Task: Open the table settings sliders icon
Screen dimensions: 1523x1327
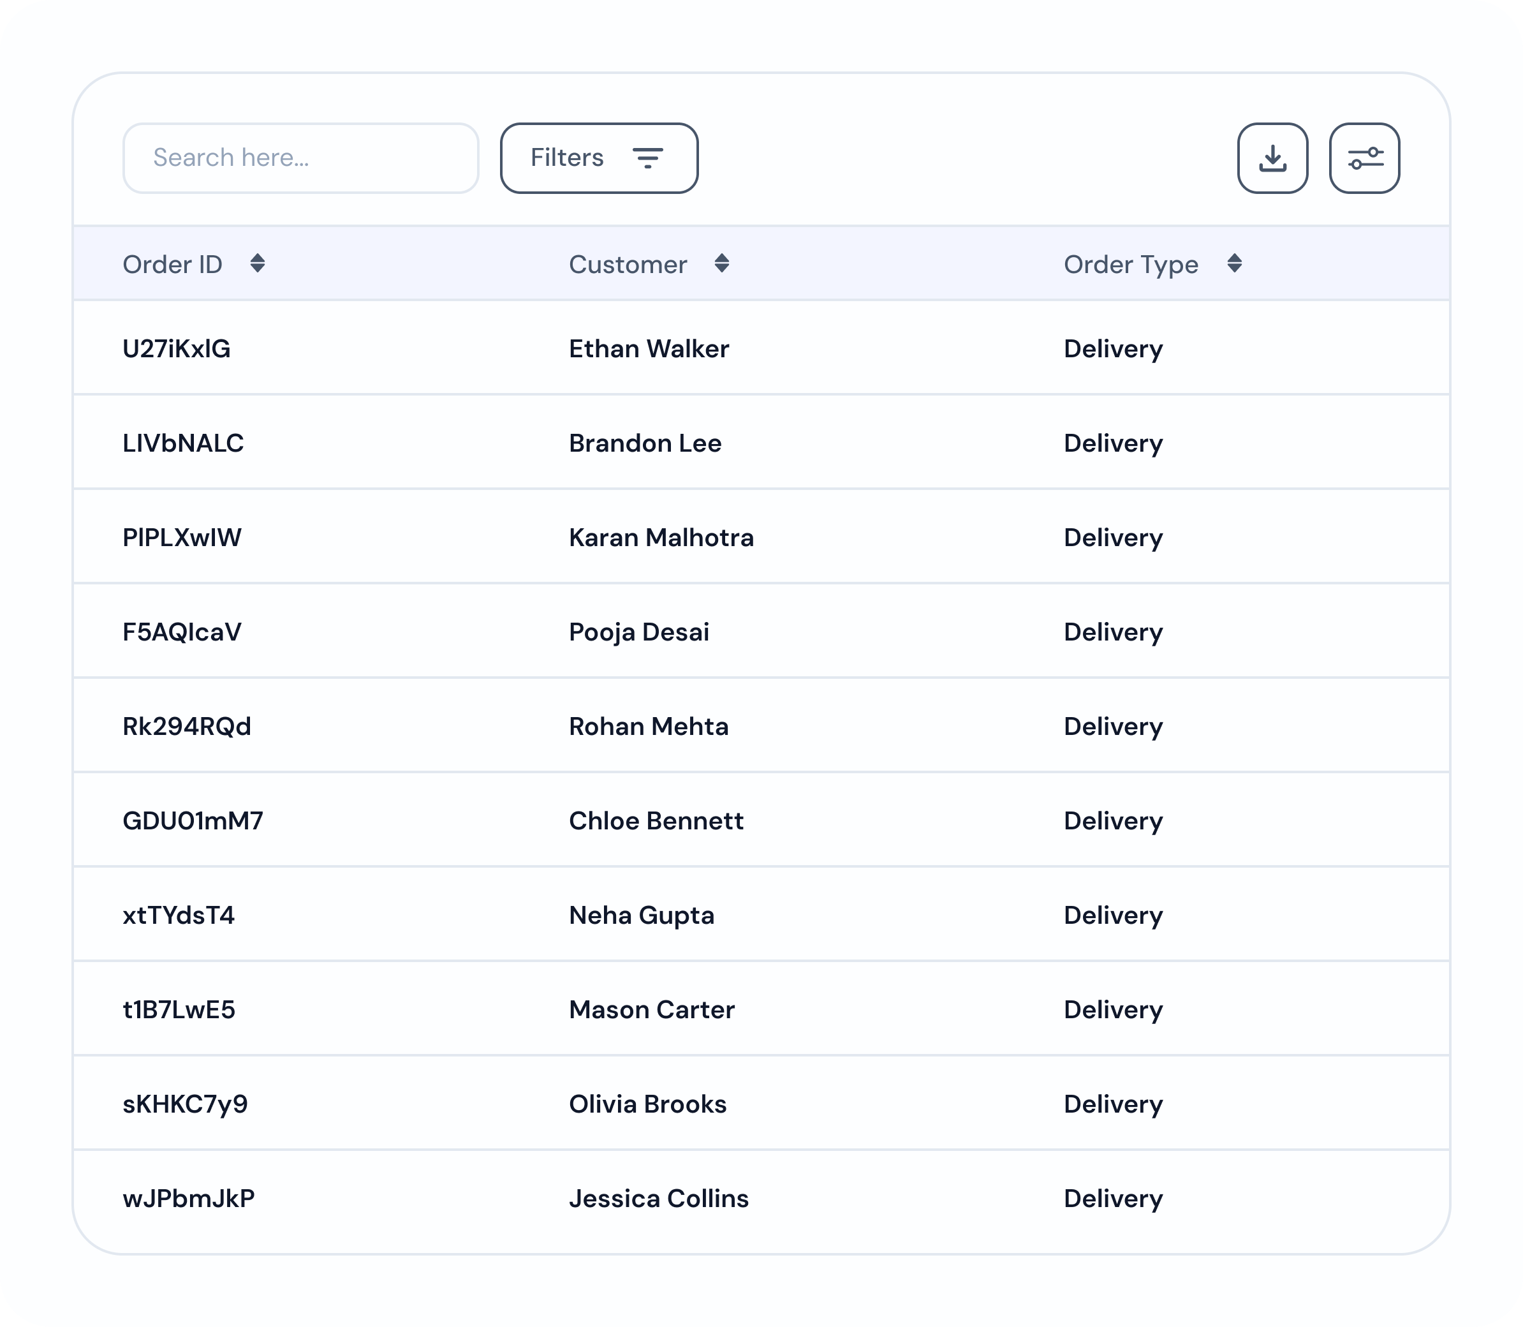Action: [1364, 158]
